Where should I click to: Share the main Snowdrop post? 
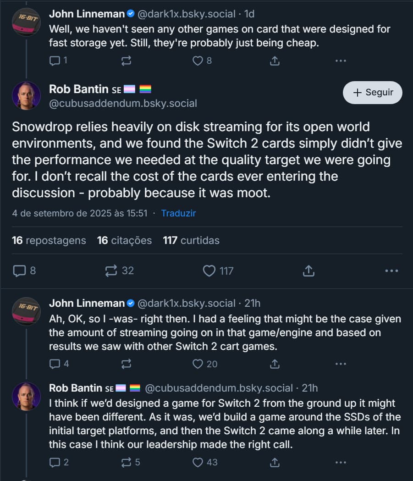tap(308, 271)
